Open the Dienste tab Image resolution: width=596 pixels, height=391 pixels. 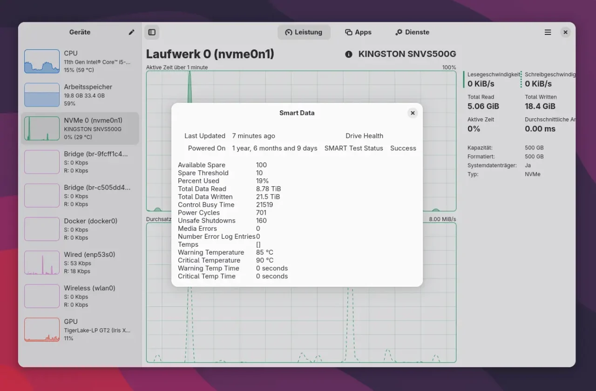pyautogui.click(x=412, y=32)
